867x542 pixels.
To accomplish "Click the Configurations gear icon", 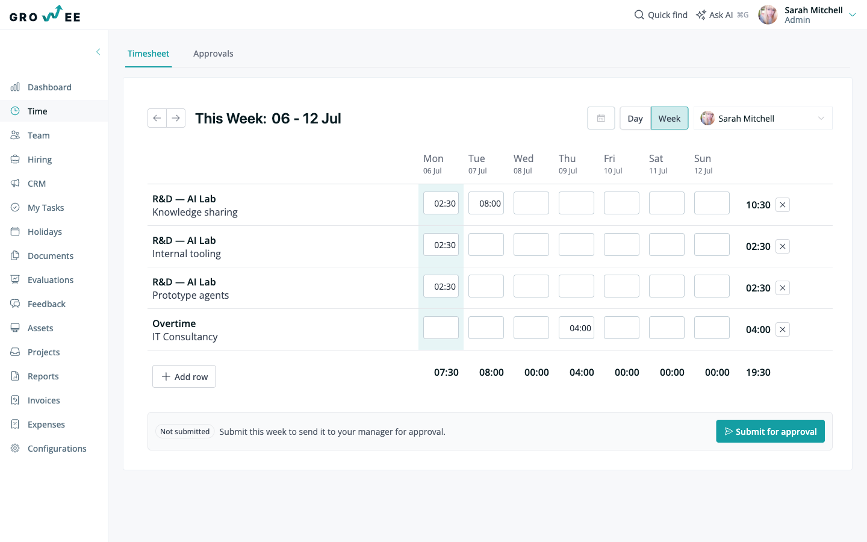I will click(x=15, y=449).
